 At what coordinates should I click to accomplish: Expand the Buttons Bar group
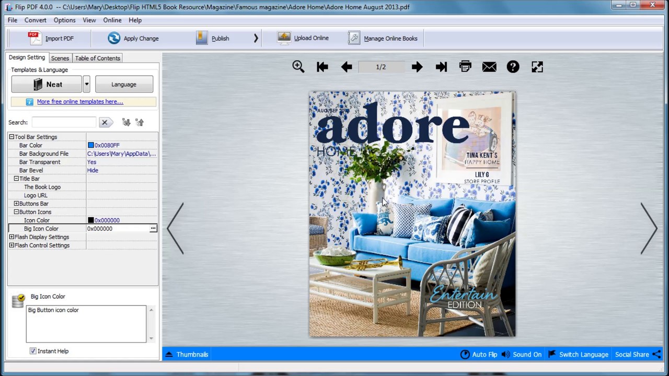click(16, 204)
